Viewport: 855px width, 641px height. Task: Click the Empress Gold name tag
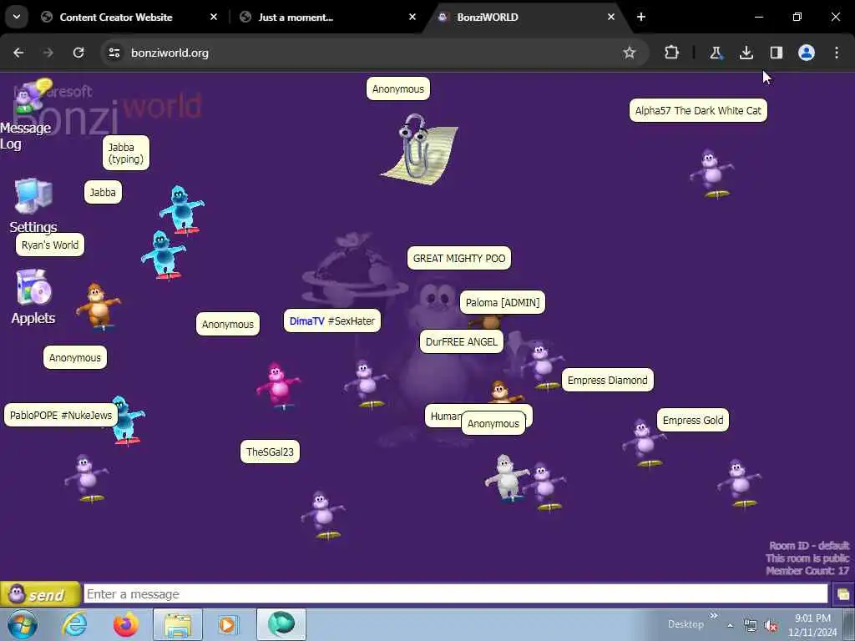692,421
